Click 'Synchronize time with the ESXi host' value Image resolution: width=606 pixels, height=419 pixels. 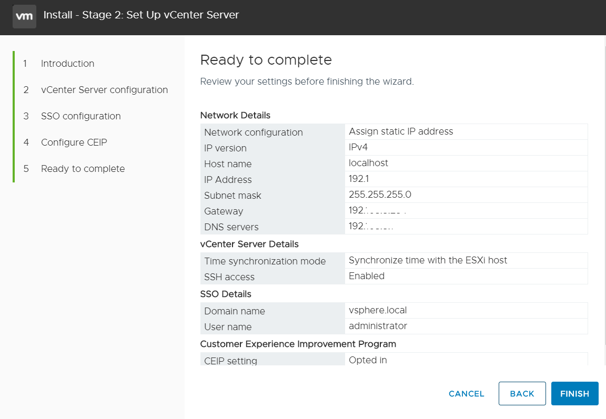click(428, 260)
